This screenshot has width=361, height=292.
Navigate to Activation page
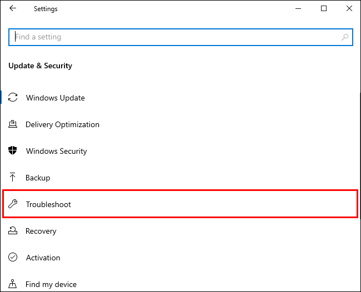(43, 258)
